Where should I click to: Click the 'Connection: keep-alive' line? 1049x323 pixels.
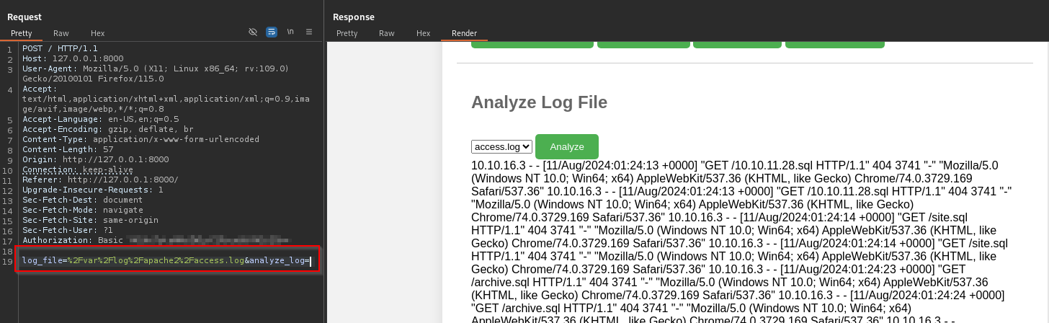pyautogui.click(x=78, y=169)
